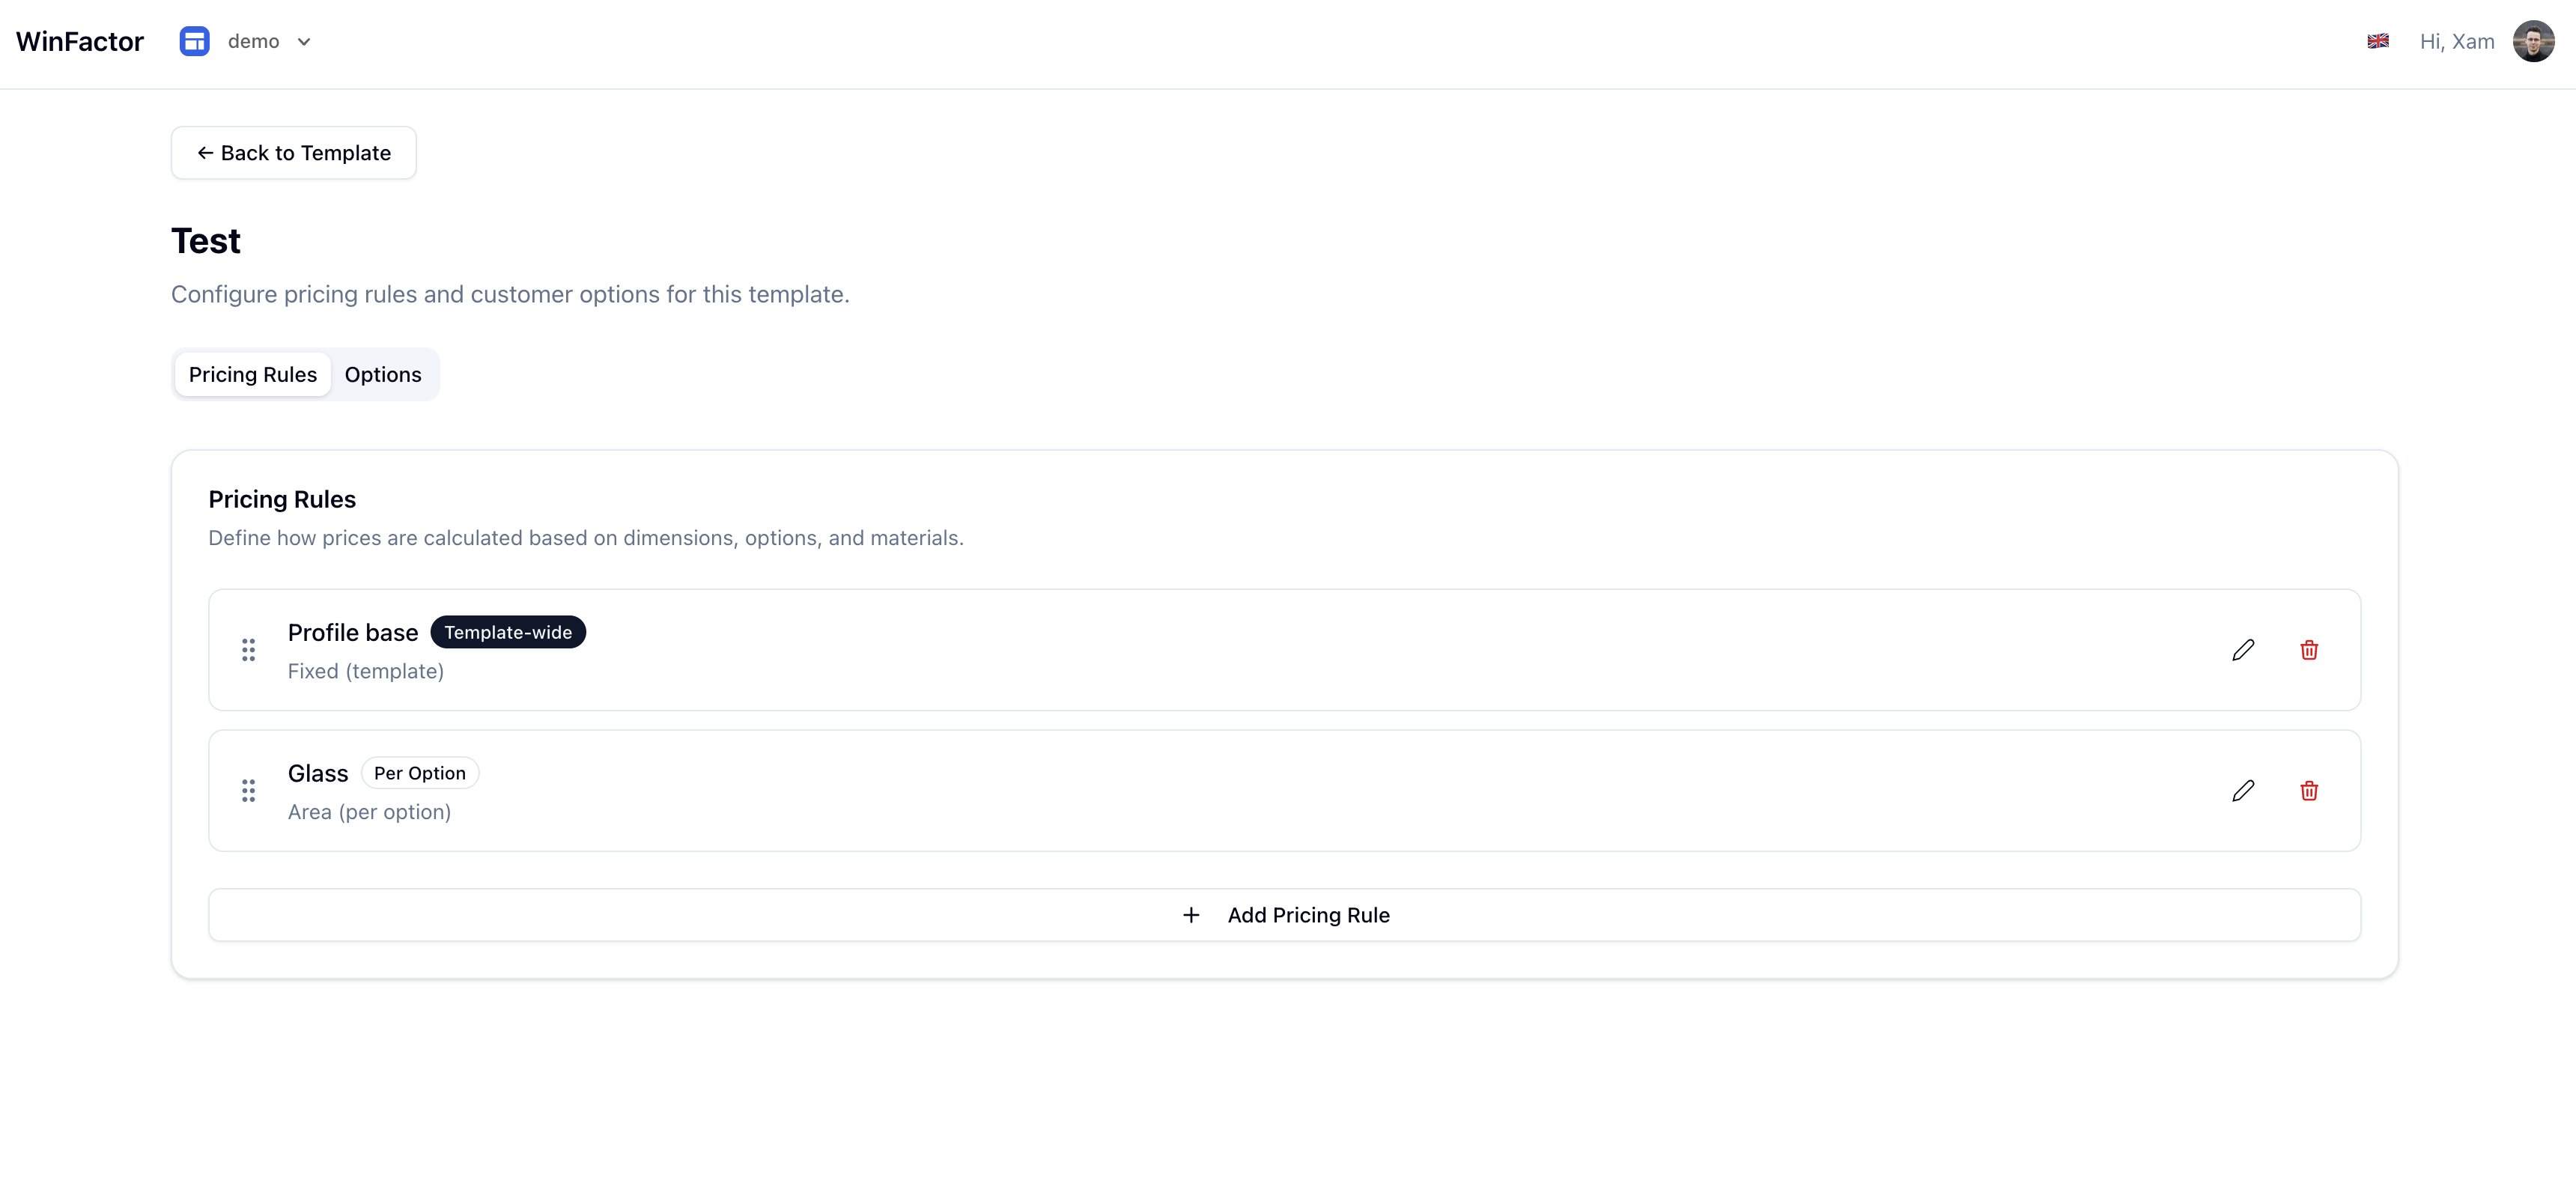
Task: Go back to the template
Action: click(x=294, y=153)
